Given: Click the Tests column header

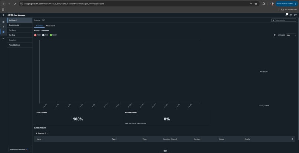Looking at the screenshot, I should [x=145, y=139].
